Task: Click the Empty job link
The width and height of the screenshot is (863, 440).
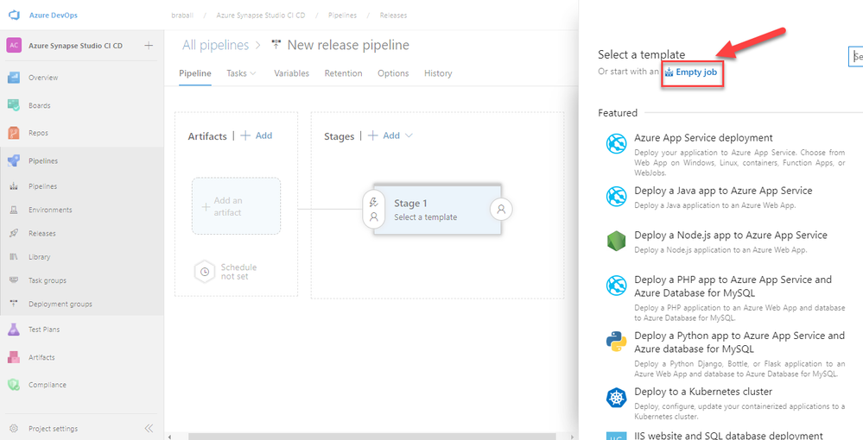Action: coord(691,72)
